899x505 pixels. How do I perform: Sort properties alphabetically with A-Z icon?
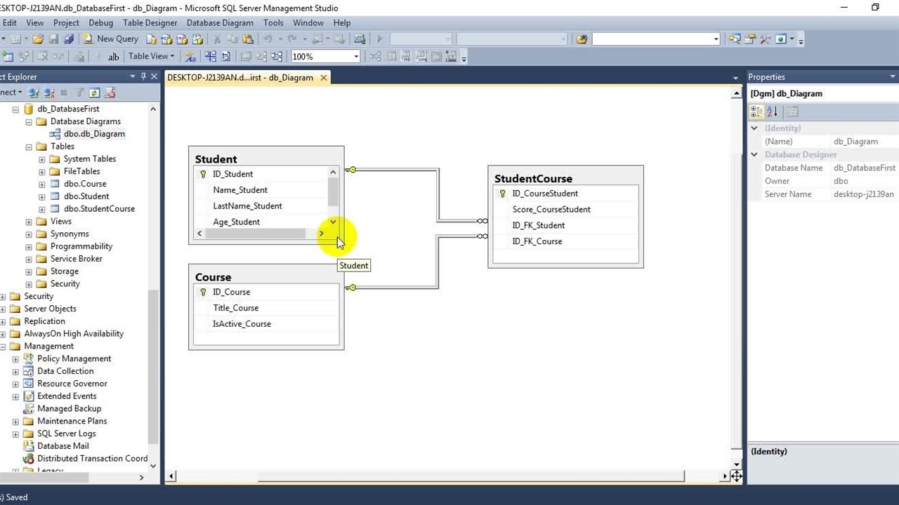click(772, 112)
